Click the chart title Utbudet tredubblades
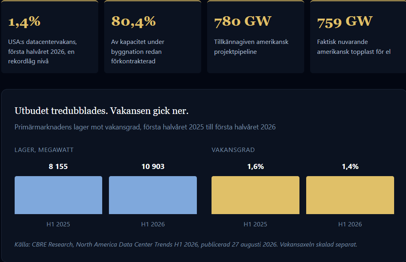The image size is (406, 262). pyautogui.click(x=101, y=111)
